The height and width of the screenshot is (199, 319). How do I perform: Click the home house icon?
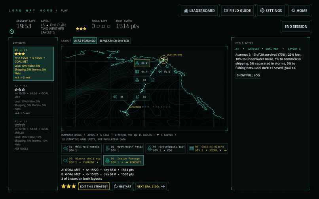click(293, 11)
